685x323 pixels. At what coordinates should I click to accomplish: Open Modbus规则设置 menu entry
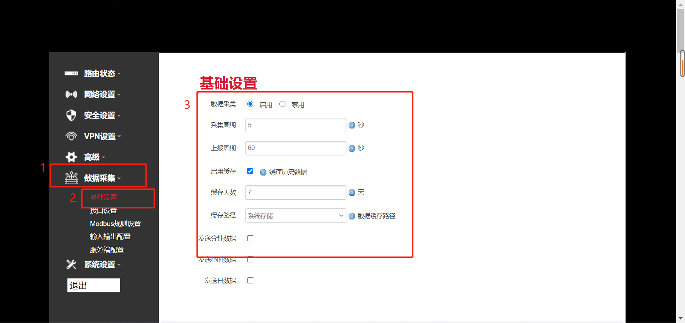coord(115,224)
